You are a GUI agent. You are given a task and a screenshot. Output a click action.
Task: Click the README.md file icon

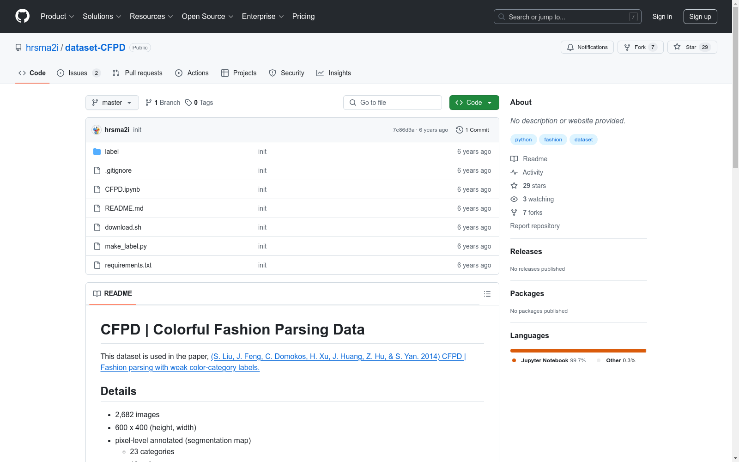click(97, 208)
